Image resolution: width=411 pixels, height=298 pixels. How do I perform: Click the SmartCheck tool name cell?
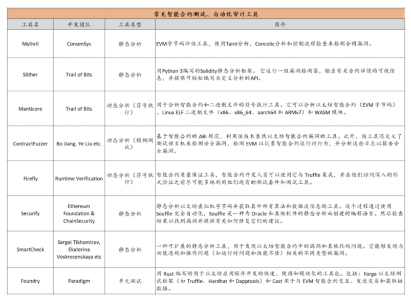point(30,250)
